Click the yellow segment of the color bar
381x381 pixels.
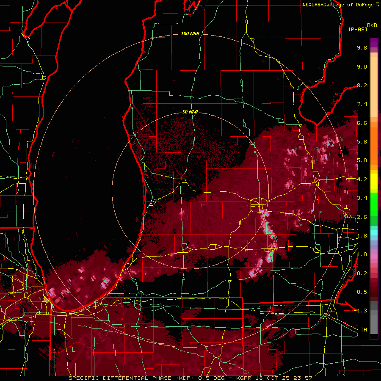(x=374, y=181)
